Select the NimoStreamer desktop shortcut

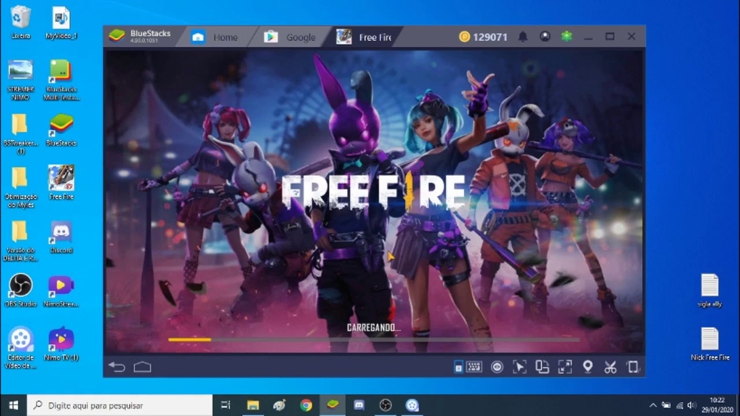[x=61, y=290]
